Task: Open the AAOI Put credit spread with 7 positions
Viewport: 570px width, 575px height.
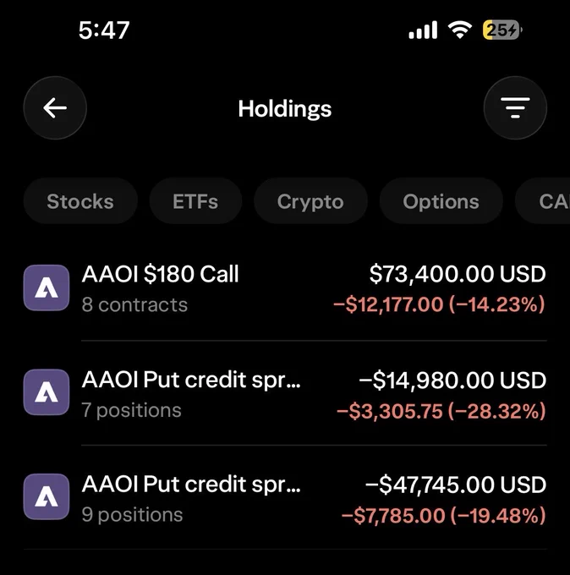Action: [285, 394]
